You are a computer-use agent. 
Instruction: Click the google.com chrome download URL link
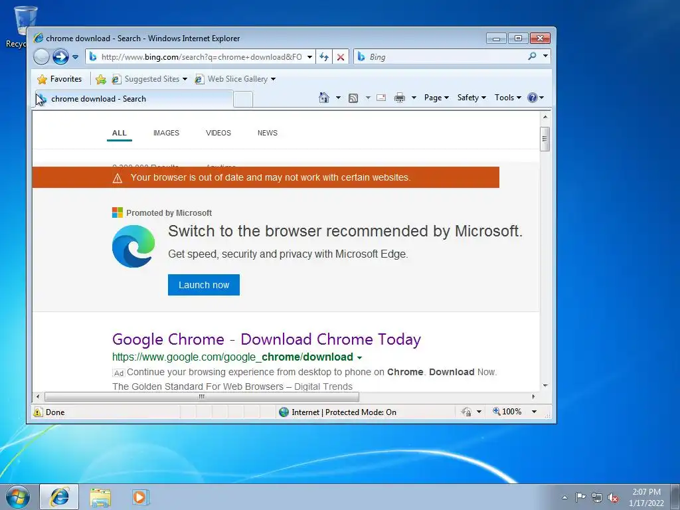pos(232,357)
